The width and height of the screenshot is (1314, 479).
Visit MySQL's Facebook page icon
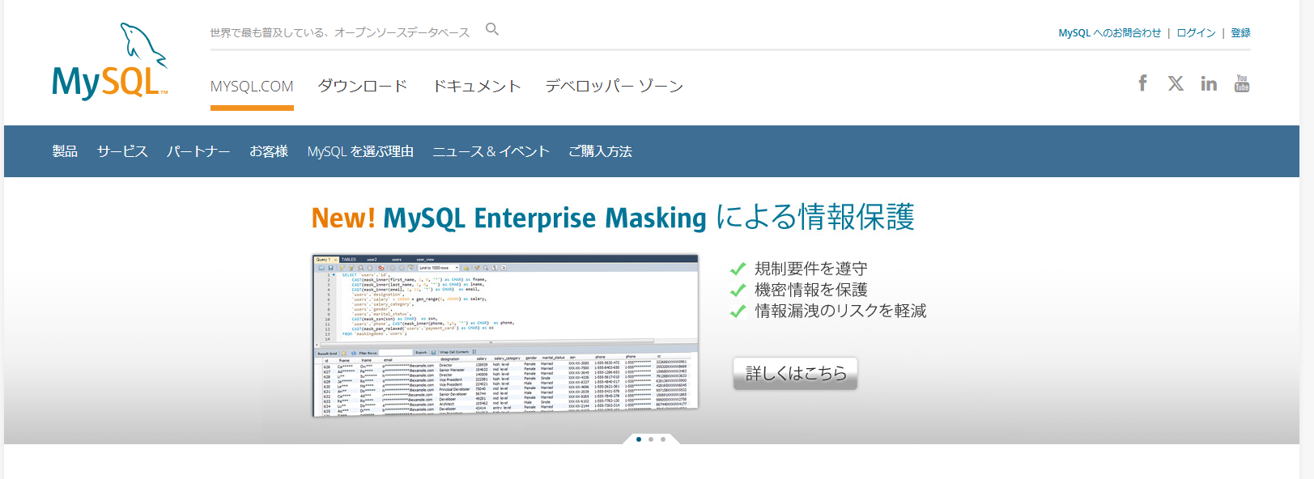tap(1142, 83)
